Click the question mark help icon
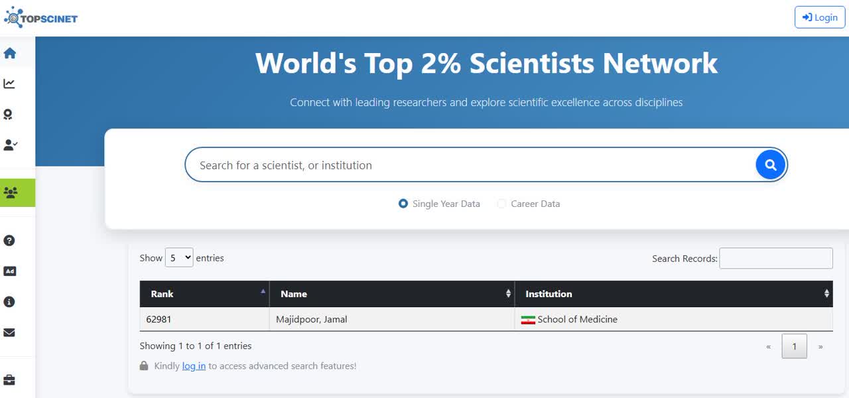This screenshot has width=849, height=398. (9, 241)
